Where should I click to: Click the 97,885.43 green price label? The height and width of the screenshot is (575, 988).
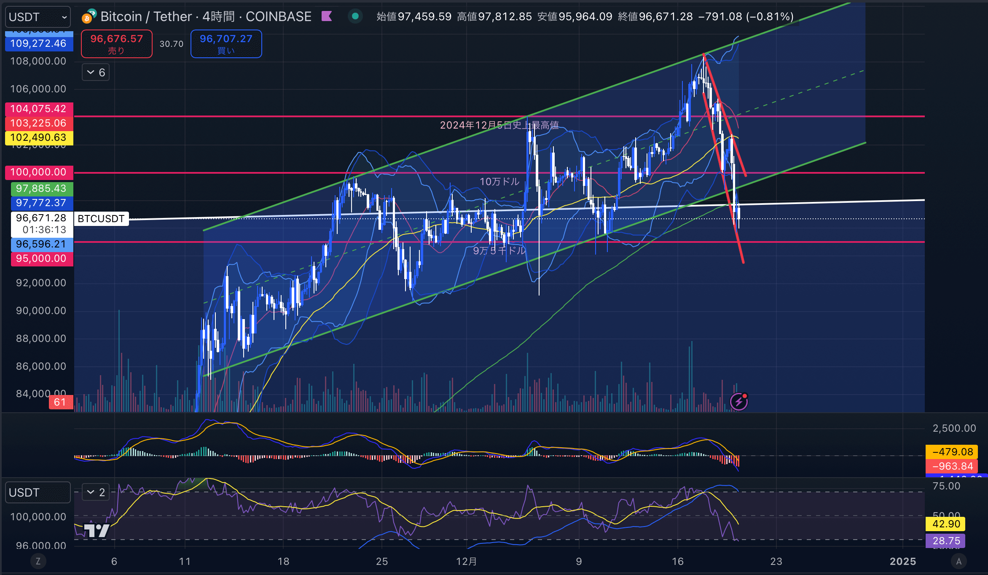41,188
